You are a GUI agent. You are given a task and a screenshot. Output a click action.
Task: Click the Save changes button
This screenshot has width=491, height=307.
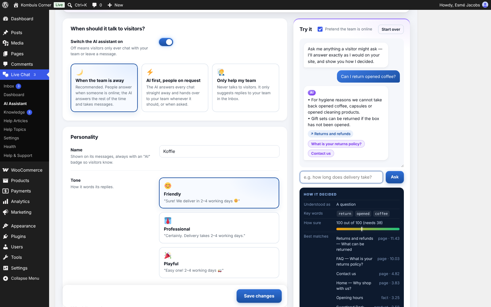[x=259, y=296]
